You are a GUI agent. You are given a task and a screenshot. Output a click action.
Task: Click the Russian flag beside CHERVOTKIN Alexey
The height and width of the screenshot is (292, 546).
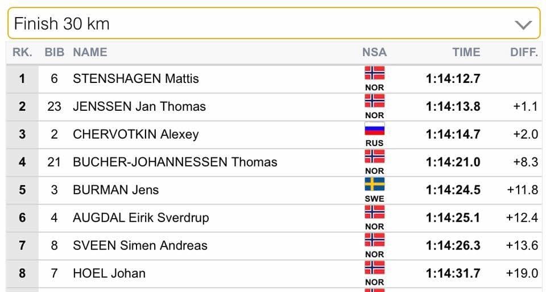(374, 128)
